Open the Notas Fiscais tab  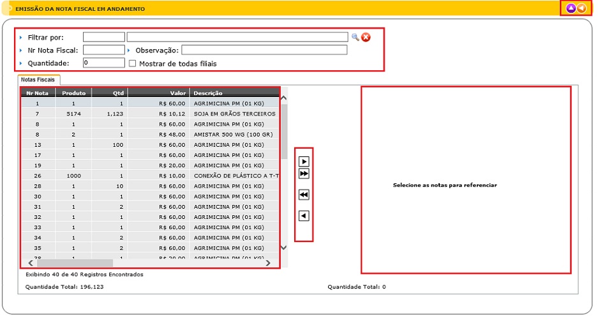tap(38, 80)
